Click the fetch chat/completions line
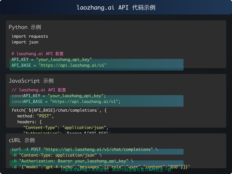 click(59, 110)
